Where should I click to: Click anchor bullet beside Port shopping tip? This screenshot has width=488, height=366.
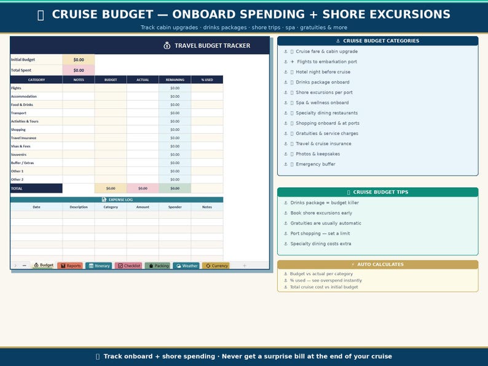click(x=286, y=233)
